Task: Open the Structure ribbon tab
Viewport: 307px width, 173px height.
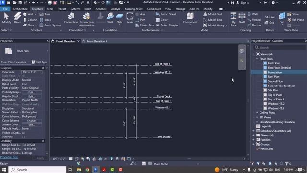Action: click(x=37, y=9)
